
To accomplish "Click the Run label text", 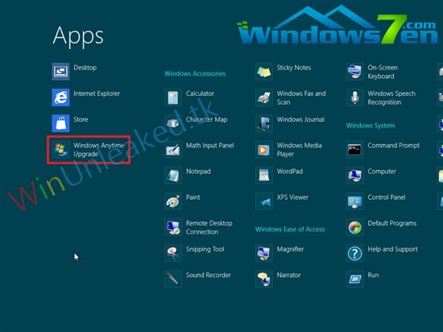I will click(373, 276).
